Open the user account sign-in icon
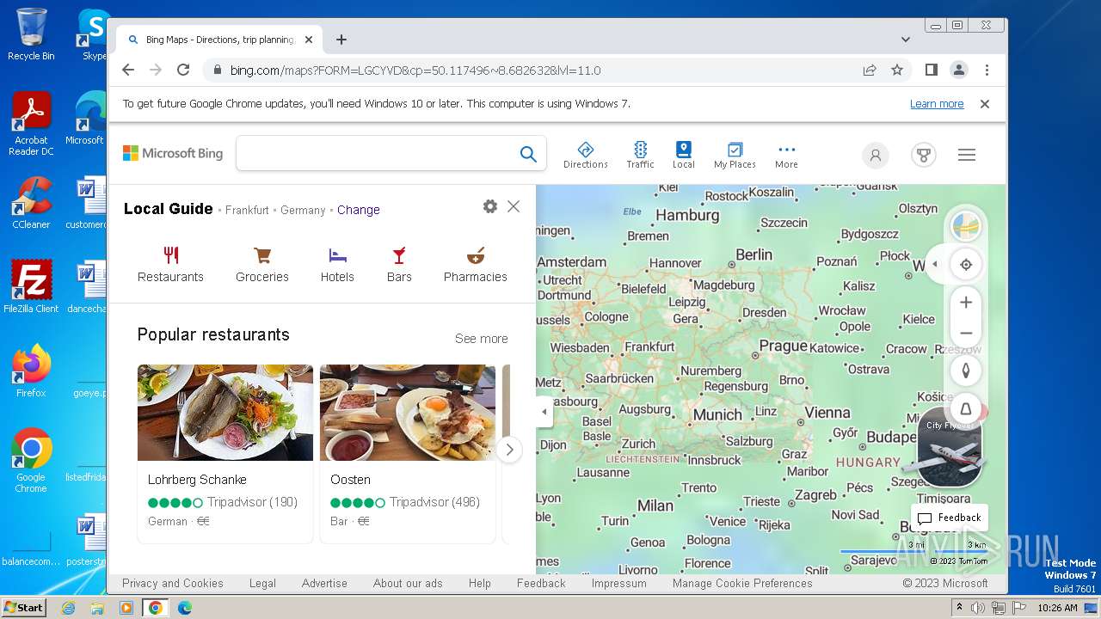 click(x=875, y=155)
